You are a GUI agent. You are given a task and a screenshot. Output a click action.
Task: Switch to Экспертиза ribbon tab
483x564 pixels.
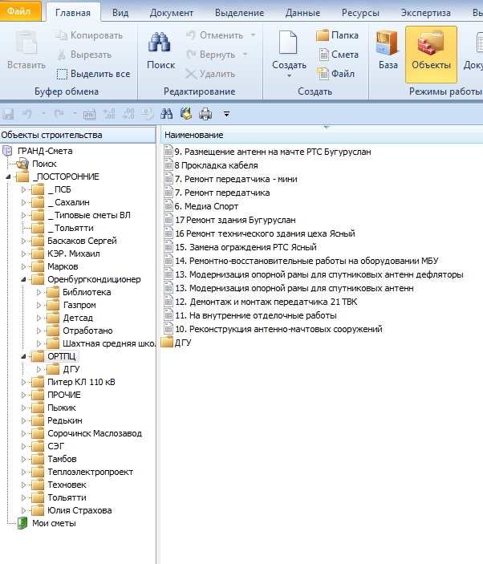(426, 13)
